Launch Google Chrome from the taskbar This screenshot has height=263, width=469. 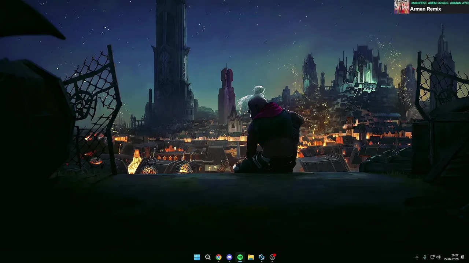tap(218, 257)
